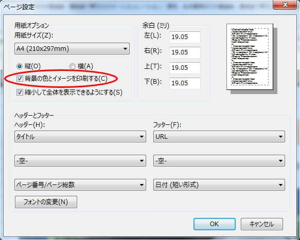Expand the second header -空- dropdown
The image size is (300, 240).
[x=80, y=161]
